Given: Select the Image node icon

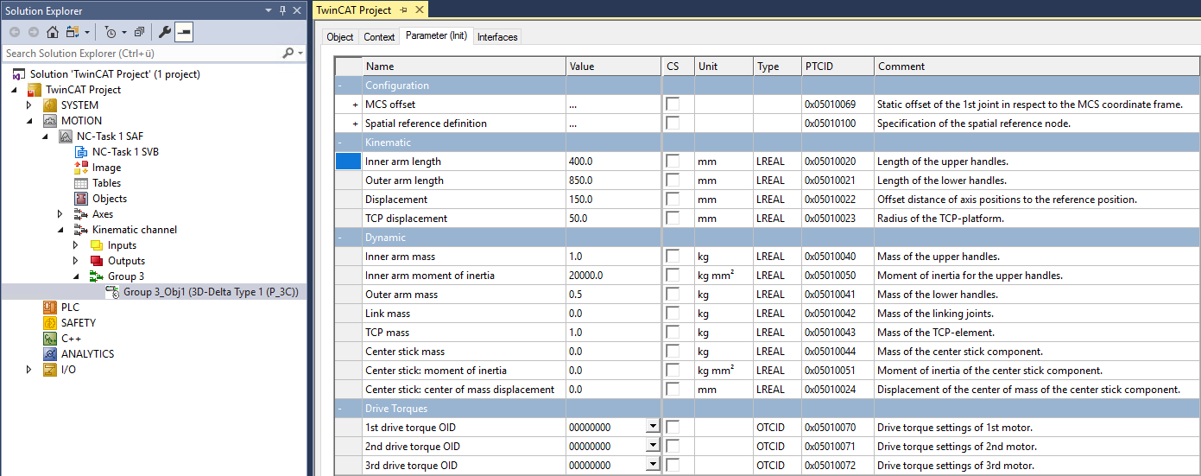Looking at the screenshot, I should pyautogui.click(x=81, y=168).
